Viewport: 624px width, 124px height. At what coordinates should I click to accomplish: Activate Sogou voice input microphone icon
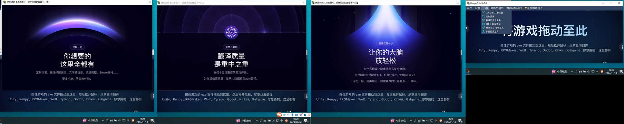(x=292, y=115)
